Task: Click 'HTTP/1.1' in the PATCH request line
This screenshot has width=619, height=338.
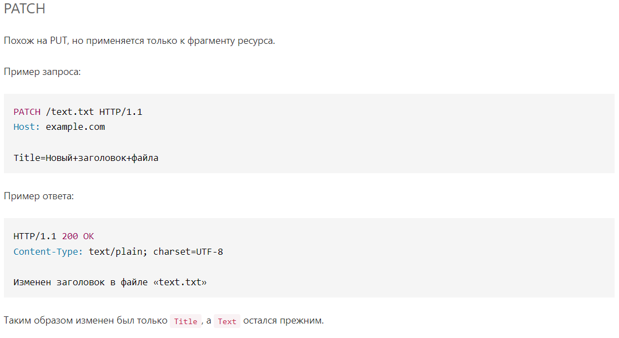Action: pyautogui.click(x=120, y=112)
